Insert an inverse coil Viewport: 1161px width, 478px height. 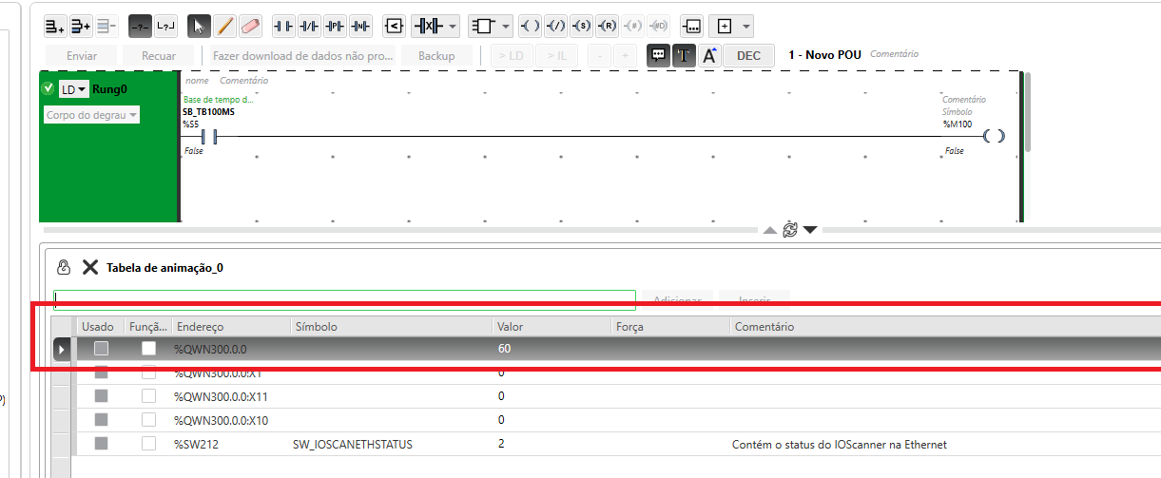(x=556, y=26)
